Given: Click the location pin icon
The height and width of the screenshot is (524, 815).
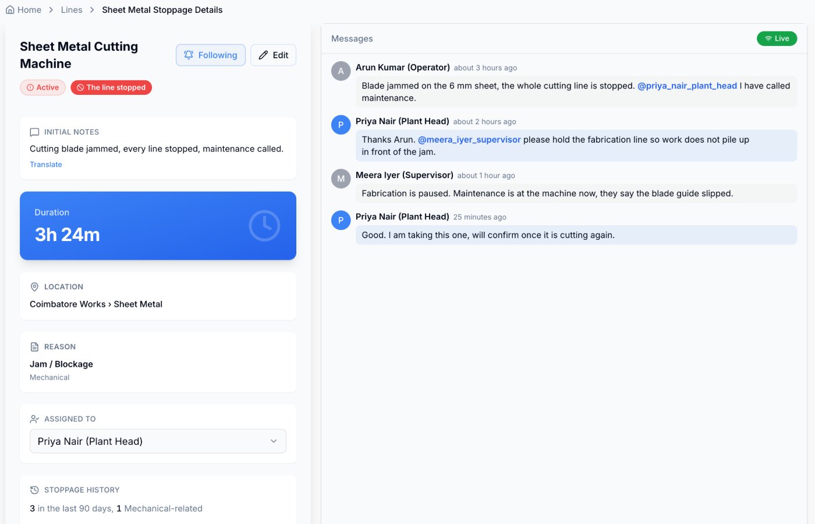Looking at the screenshot, I should (34, 286).
